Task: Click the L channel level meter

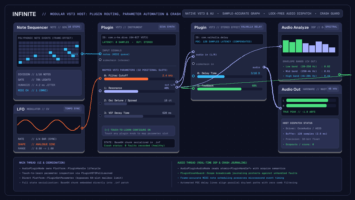Action: click(x=311, y=100)
